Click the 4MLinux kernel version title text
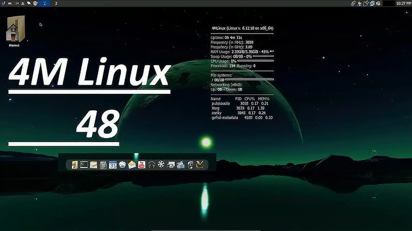 [x=242, y=28]
